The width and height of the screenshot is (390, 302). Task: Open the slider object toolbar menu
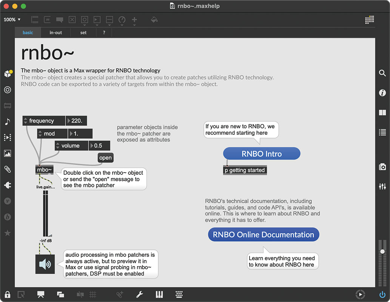click(x=109, y=21)
